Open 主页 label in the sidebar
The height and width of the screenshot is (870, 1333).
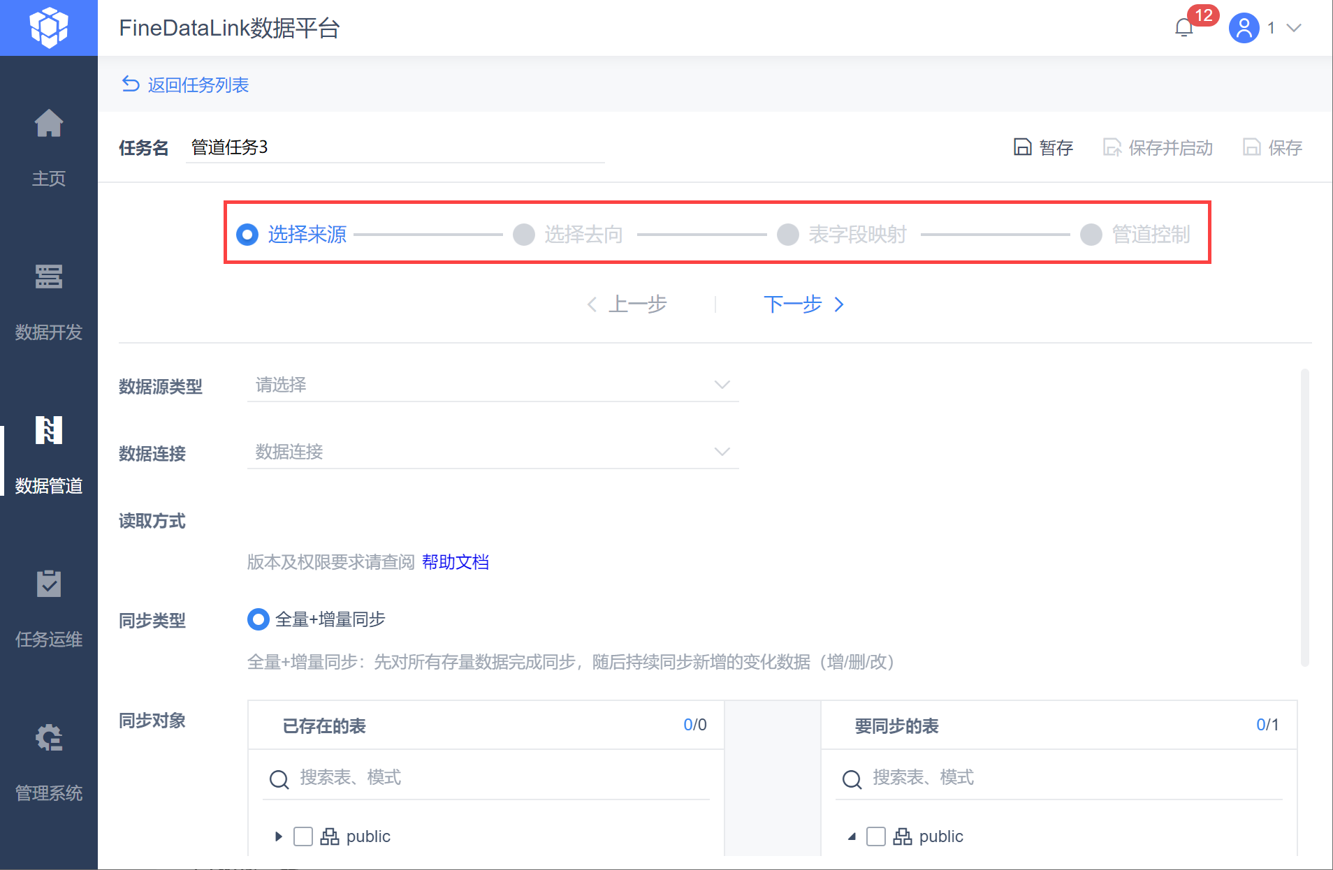coord(49,179)
